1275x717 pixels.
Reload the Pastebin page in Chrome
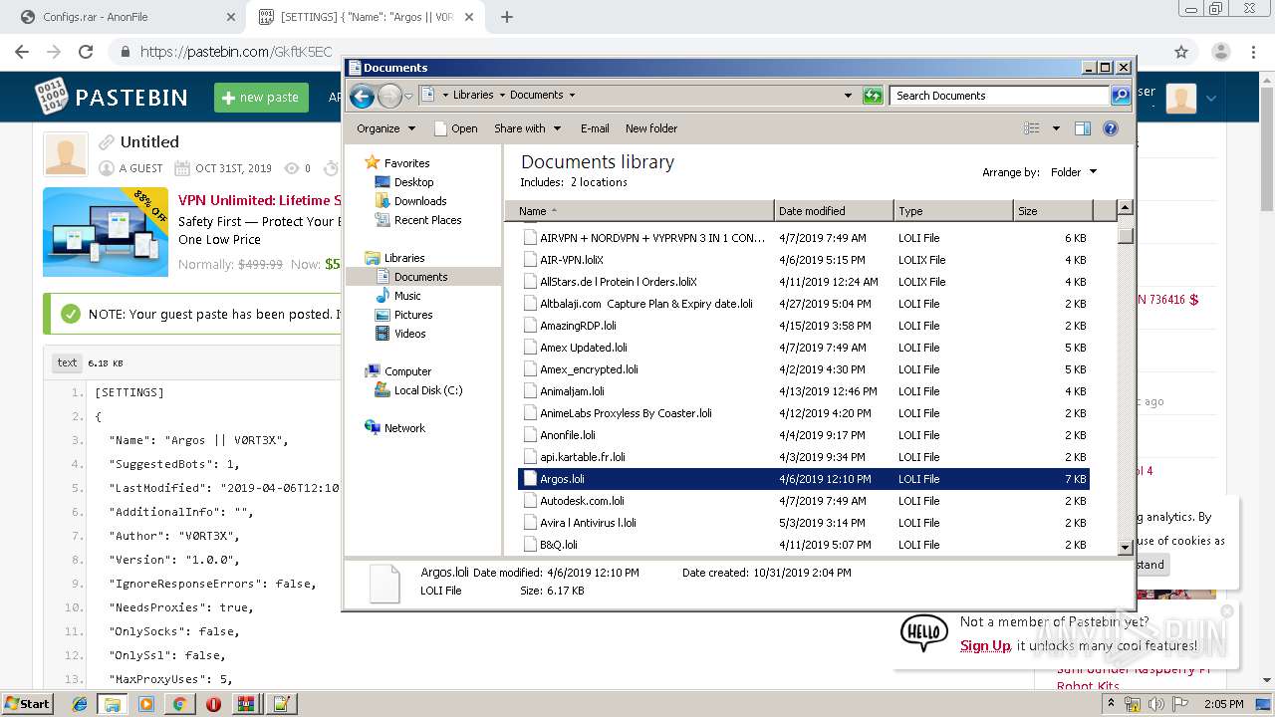click(x=86, y=52)
